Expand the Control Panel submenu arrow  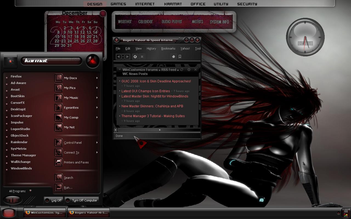[x=97, y=143]
